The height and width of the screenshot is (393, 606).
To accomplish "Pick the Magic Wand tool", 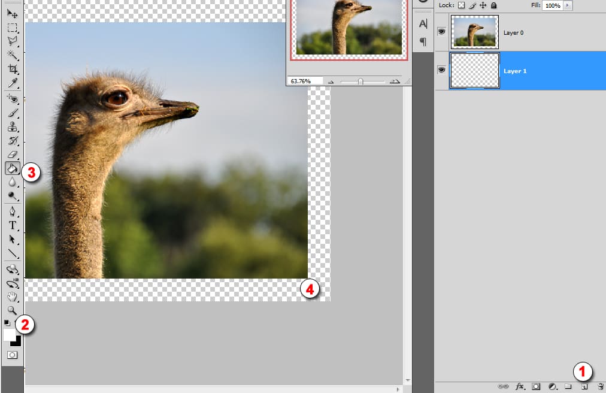I will (x=12, y=55).
